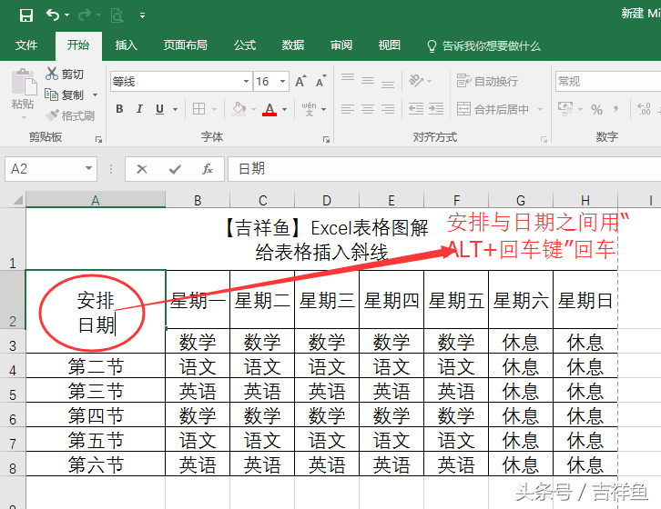Screen dimensions: 661x509
Task: Click 合并后居中 merge and center button
Action: (493, 109)
